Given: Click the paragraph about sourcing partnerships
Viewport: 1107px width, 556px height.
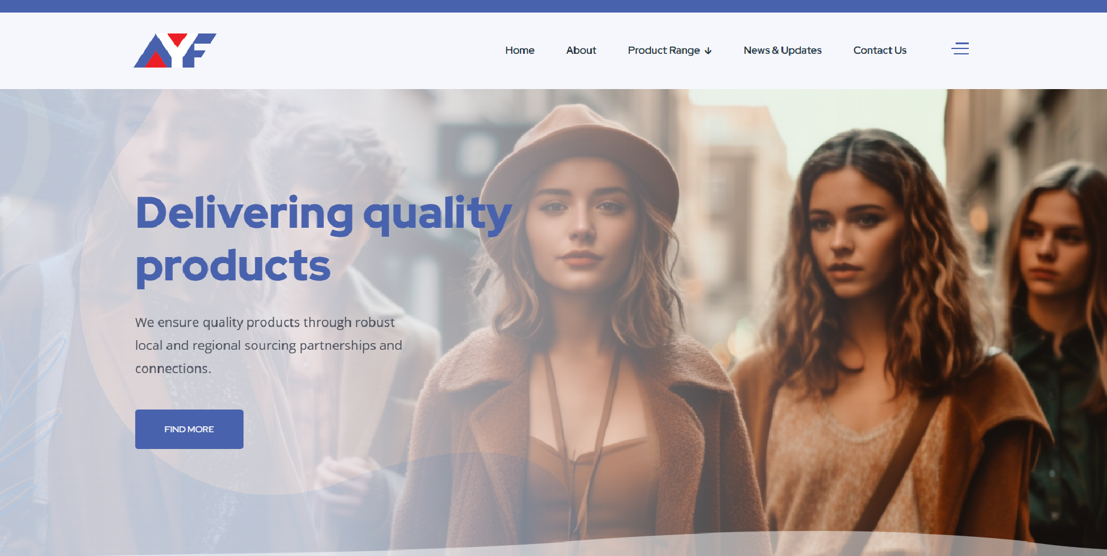Looking at the screenshot, I should point(269,346).
